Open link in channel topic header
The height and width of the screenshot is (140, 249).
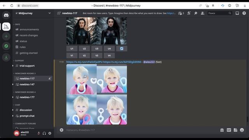(171, 13)
